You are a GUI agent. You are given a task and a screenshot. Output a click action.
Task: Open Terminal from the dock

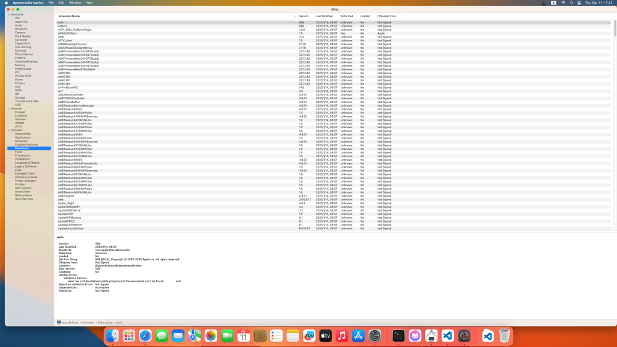[399, 336]
